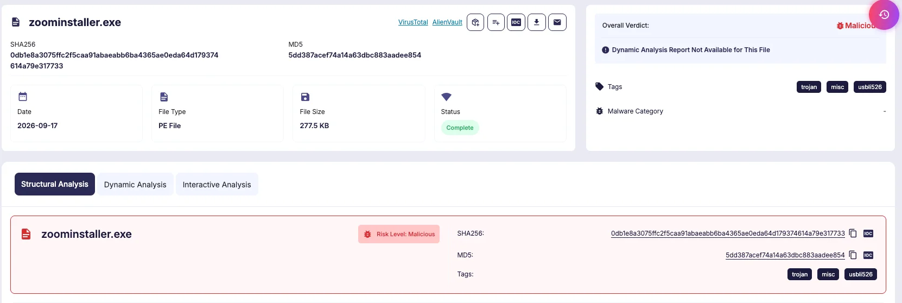Click the info icon beside Dynamic Analysis notice
The height and width of the screenshot is (303, 902).
click(x=605, y=50)
